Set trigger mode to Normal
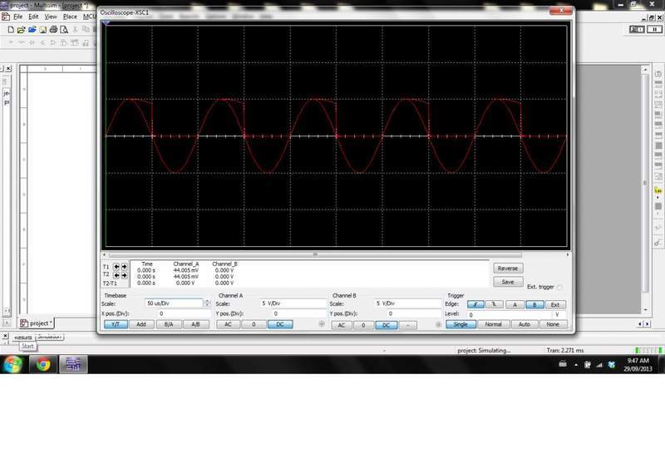The height and width of the screenshot is (463, 665). point(493,325)
